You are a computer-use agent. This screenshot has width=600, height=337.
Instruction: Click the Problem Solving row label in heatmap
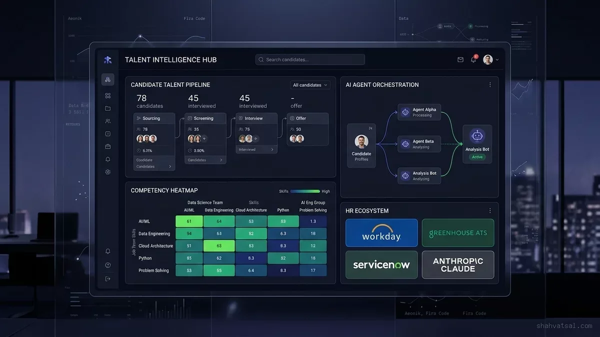click(153, 271)
